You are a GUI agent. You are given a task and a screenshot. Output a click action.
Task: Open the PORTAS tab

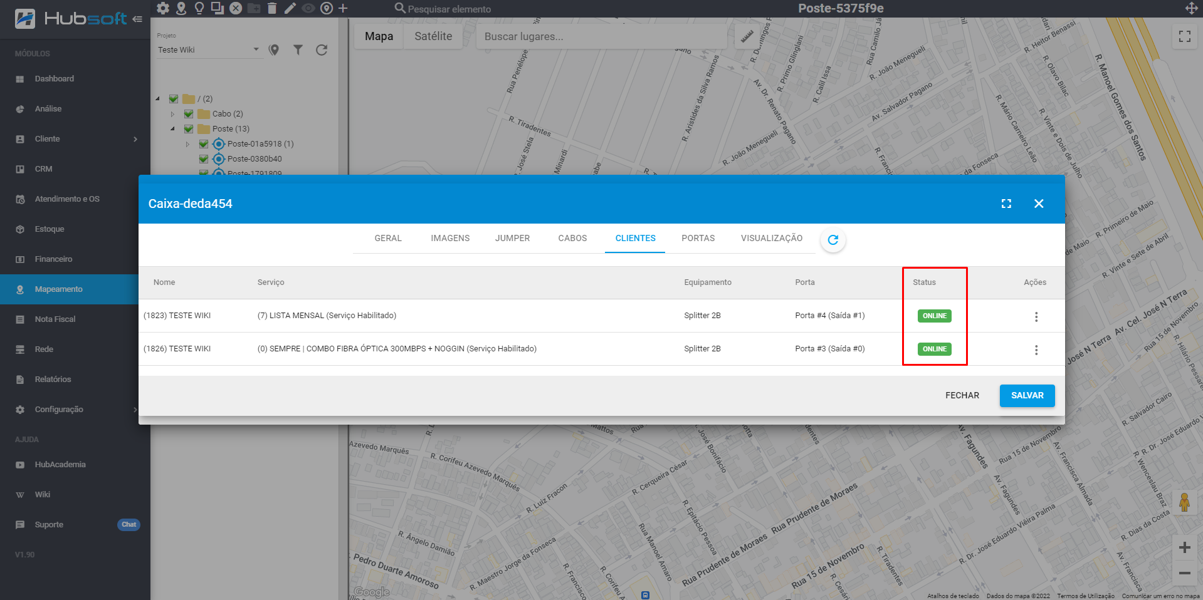[x=698, y=238]
